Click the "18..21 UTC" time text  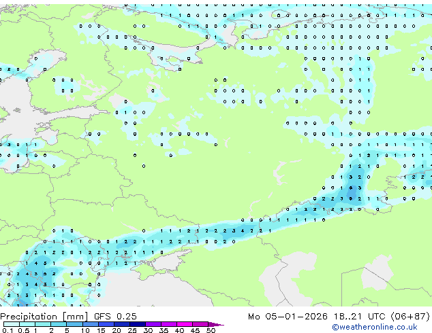click(x=359, y=317)
